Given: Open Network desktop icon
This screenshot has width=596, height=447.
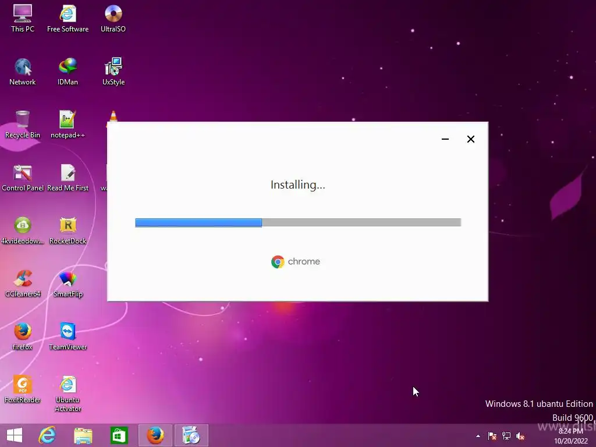Looking at the screenshot, I should (23, 72).
